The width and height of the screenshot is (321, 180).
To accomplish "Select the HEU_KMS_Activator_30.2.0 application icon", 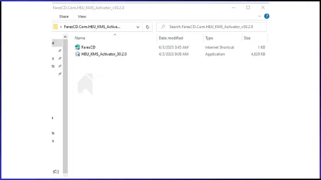I will pos(77,54).
